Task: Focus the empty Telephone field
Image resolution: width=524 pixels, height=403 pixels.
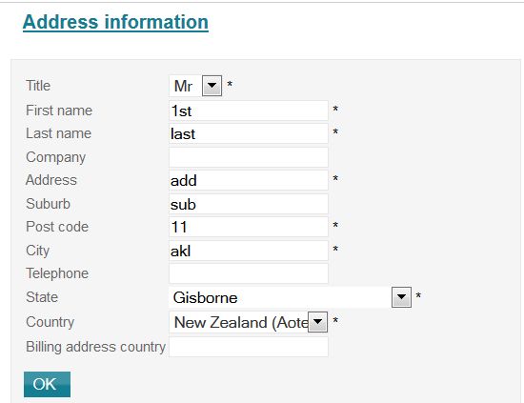Action: pyautogui.click(x=249, y=273)
